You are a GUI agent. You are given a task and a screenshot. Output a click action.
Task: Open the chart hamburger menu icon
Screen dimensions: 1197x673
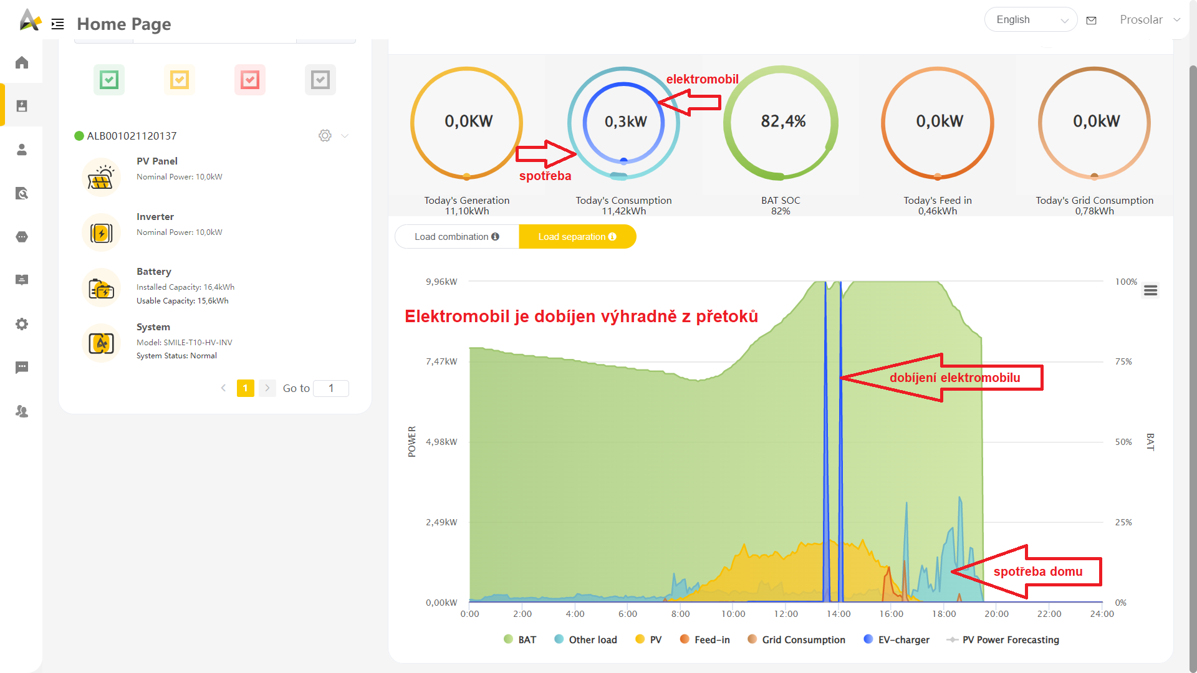pyautogui.click(x=1151, y=290)
